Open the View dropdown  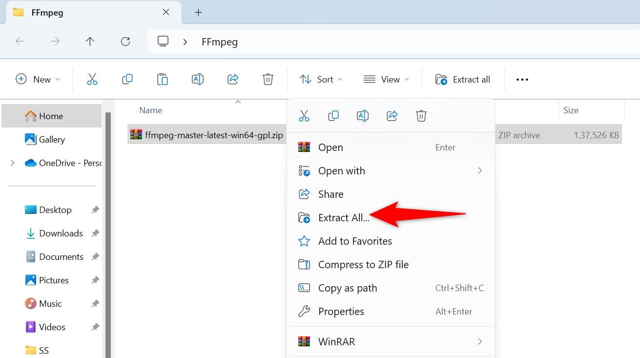(387, 79)
